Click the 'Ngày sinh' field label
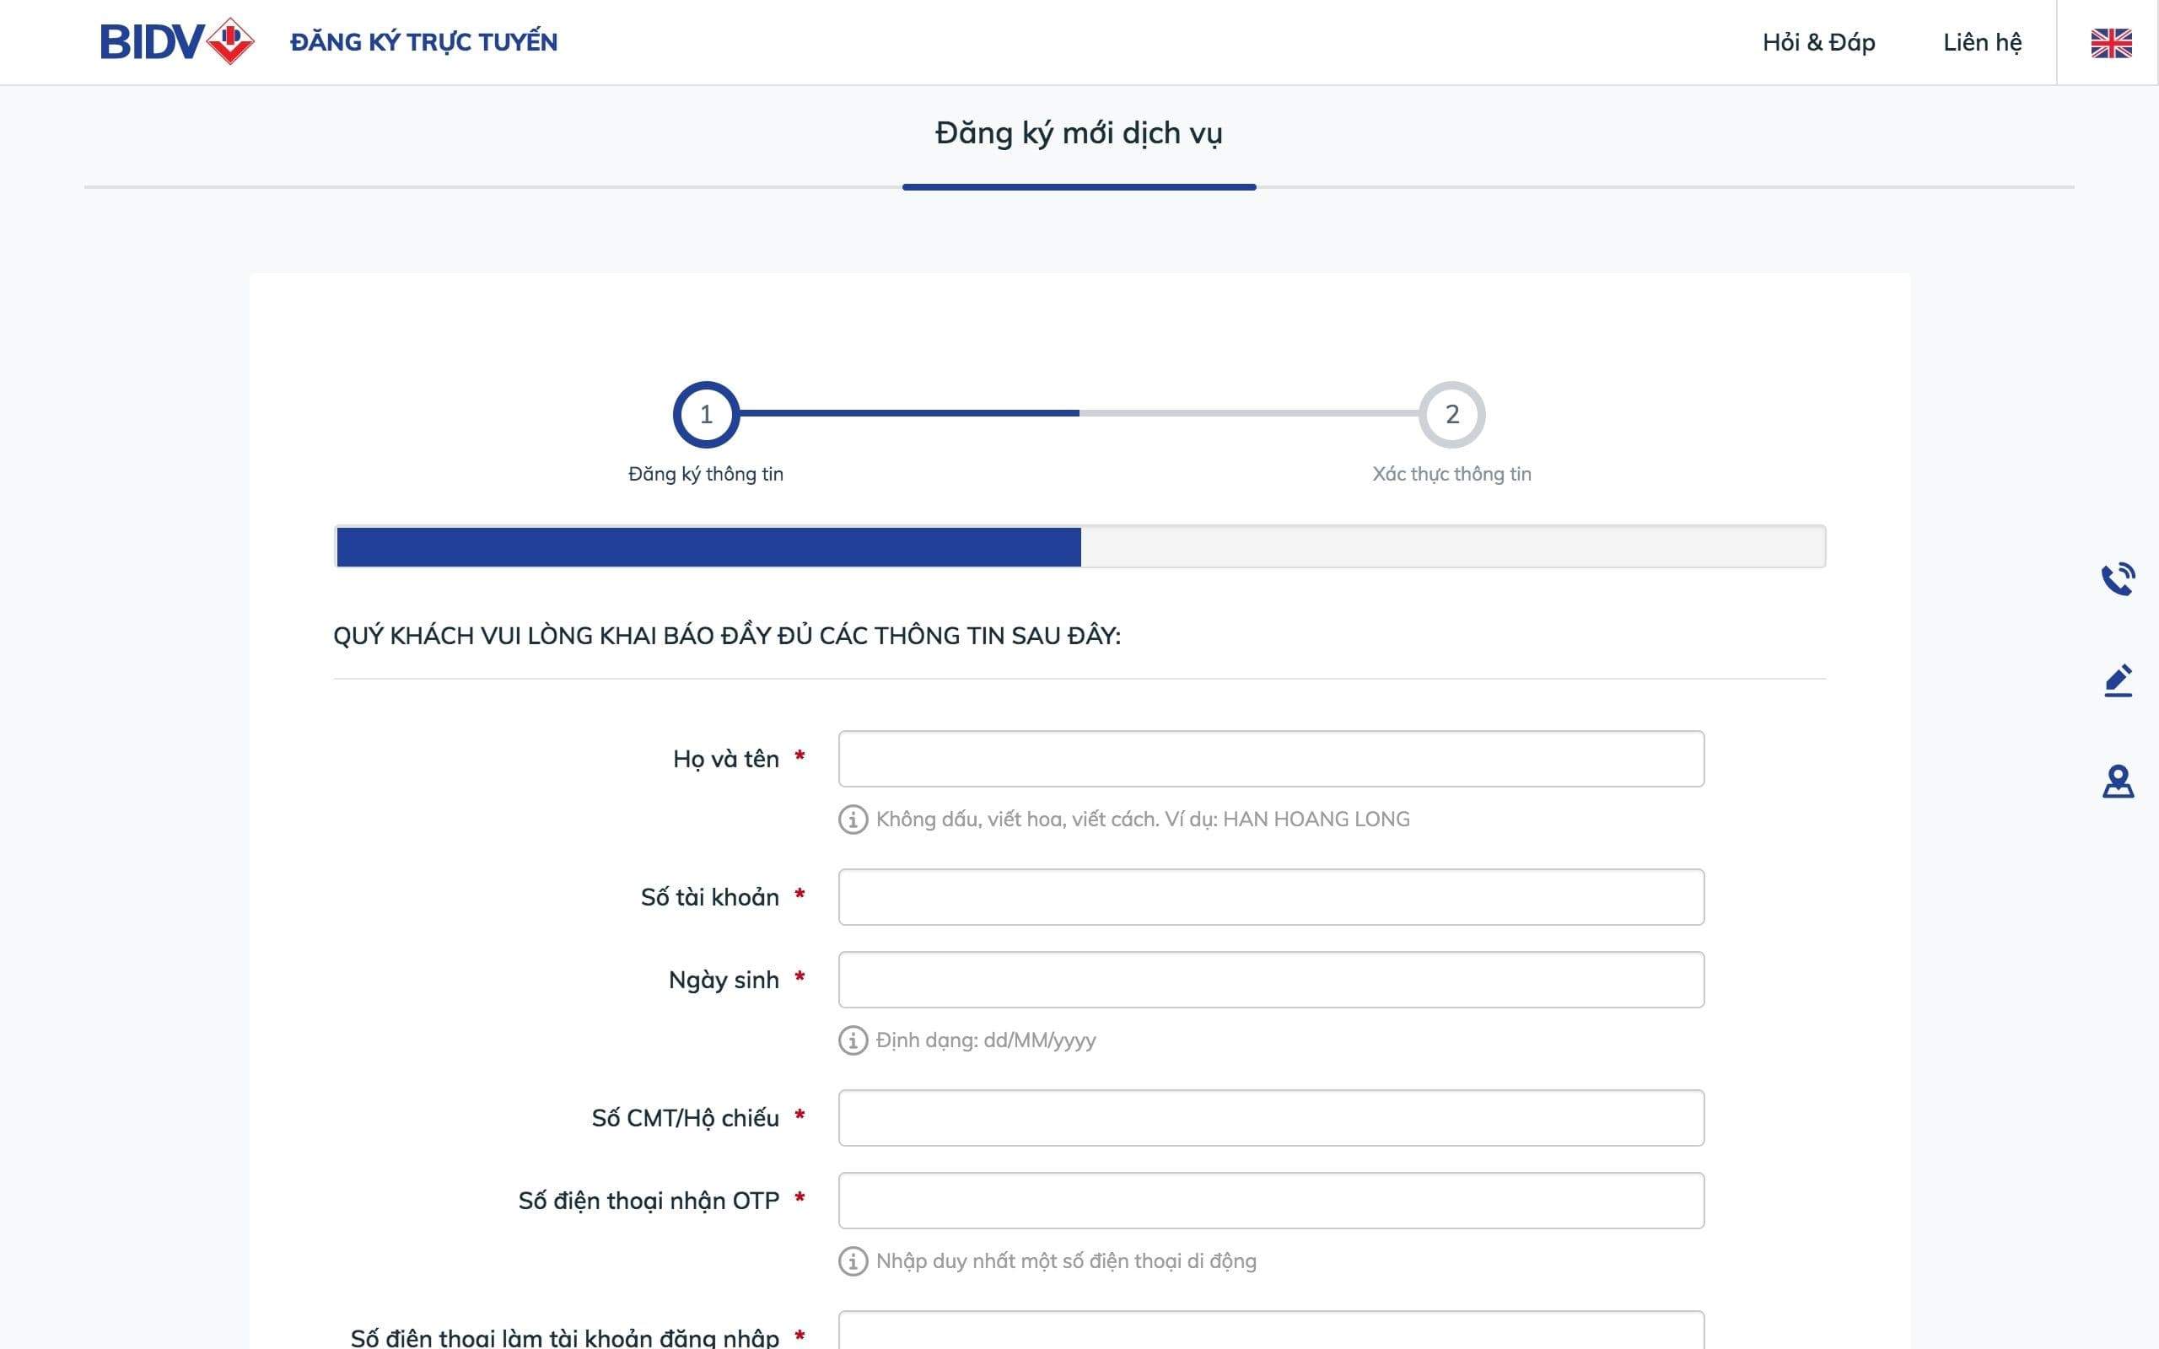 (x=724, y=981)
